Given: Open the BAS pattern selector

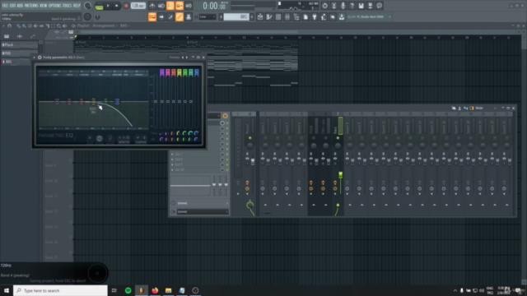Looking at the screenshot, I should [x=236, y=16].
